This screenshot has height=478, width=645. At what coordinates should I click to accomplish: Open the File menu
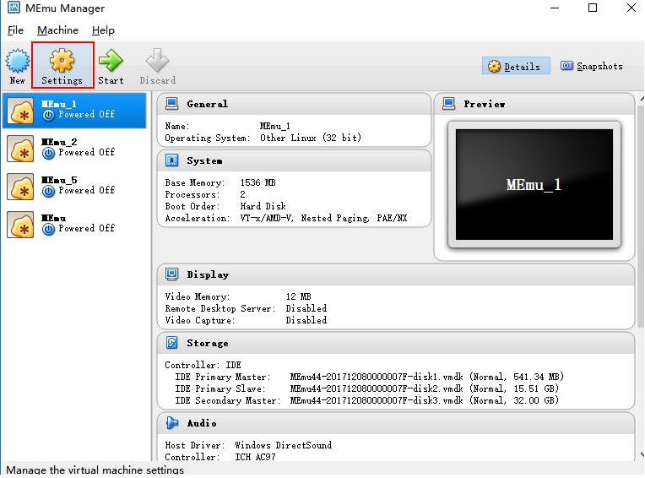(16, 30)
